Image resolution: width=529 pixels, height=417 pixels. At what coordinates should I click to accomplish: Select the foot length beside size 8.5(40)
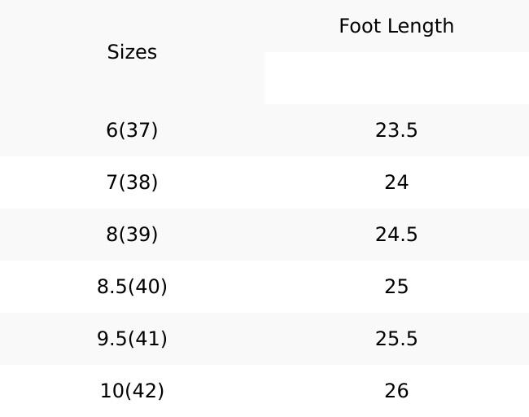[x=396, y=287]
